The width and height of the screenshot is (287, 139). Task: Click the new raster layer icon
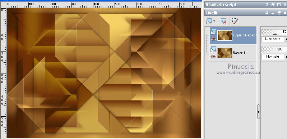pos(209,21)
